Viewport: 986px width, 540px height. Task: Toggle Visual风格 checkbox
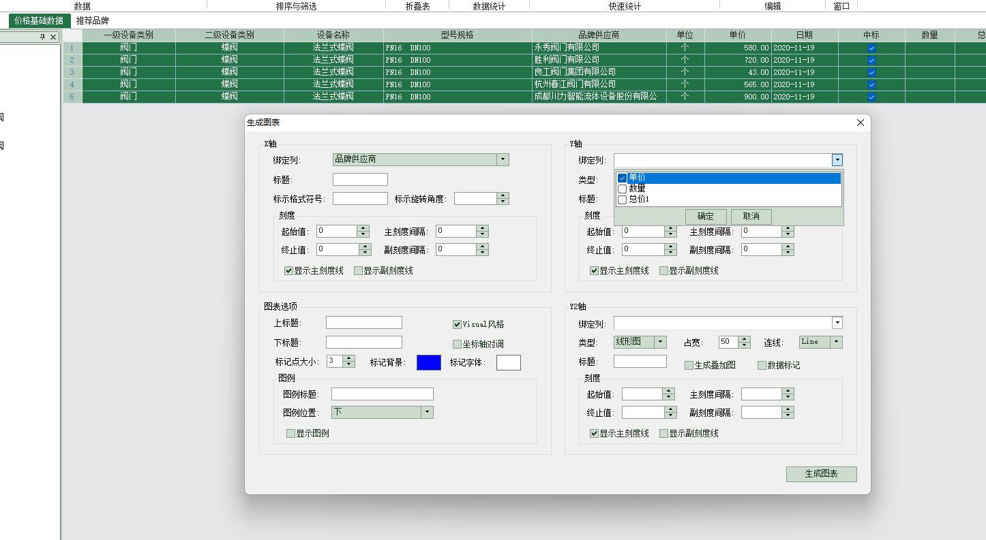pos(457,325)
